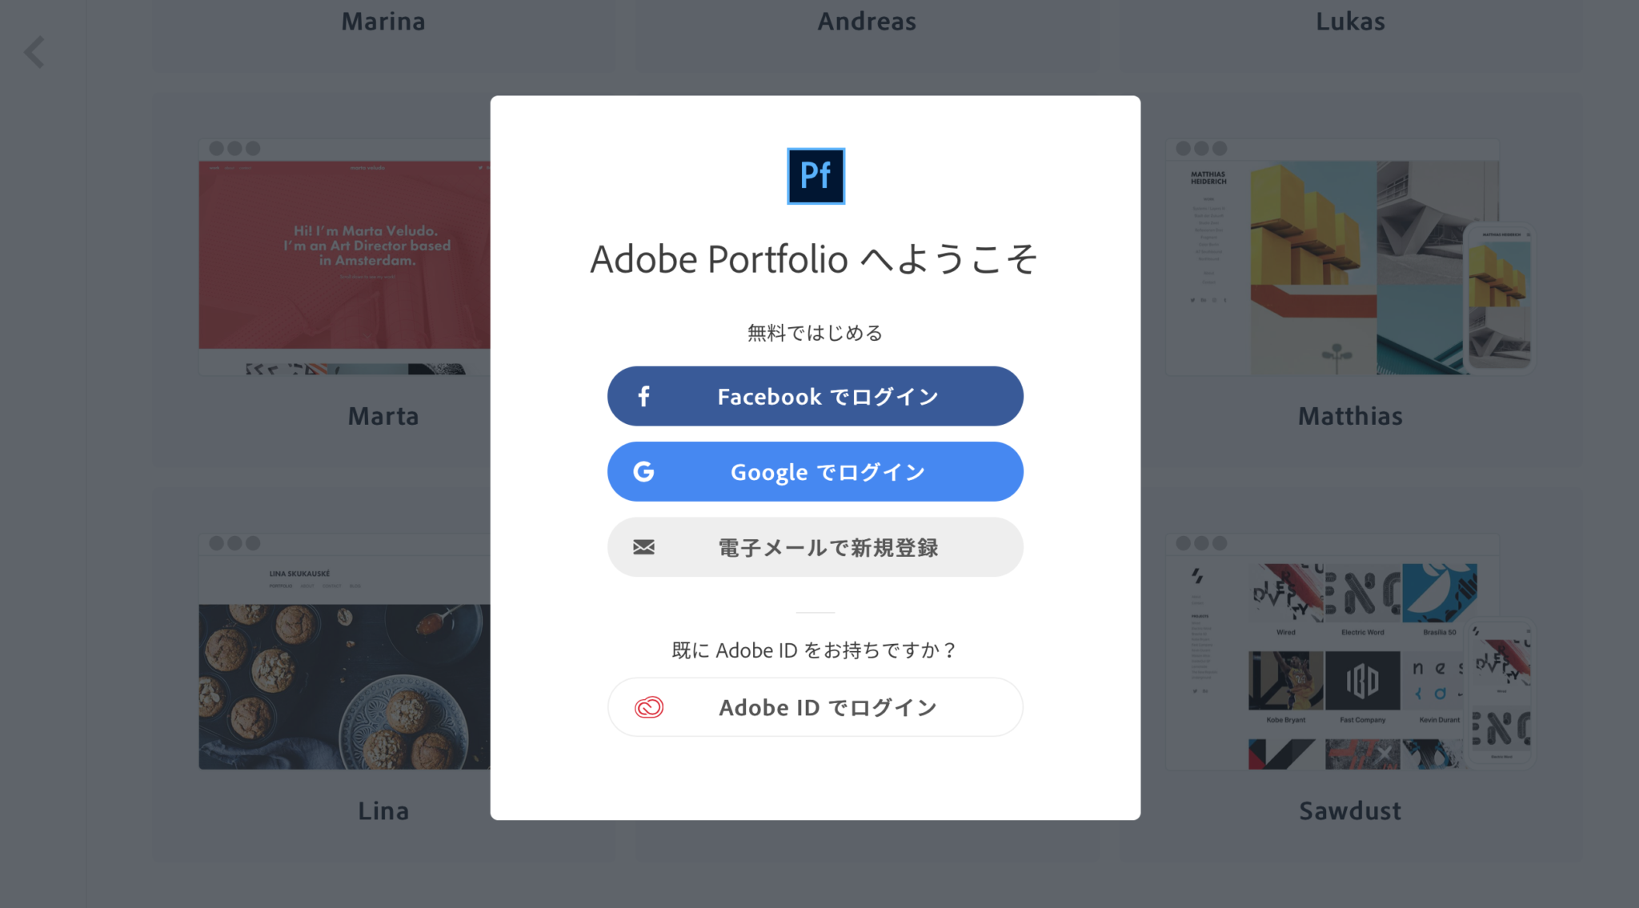Log in with Google

(x=815, y=471)
